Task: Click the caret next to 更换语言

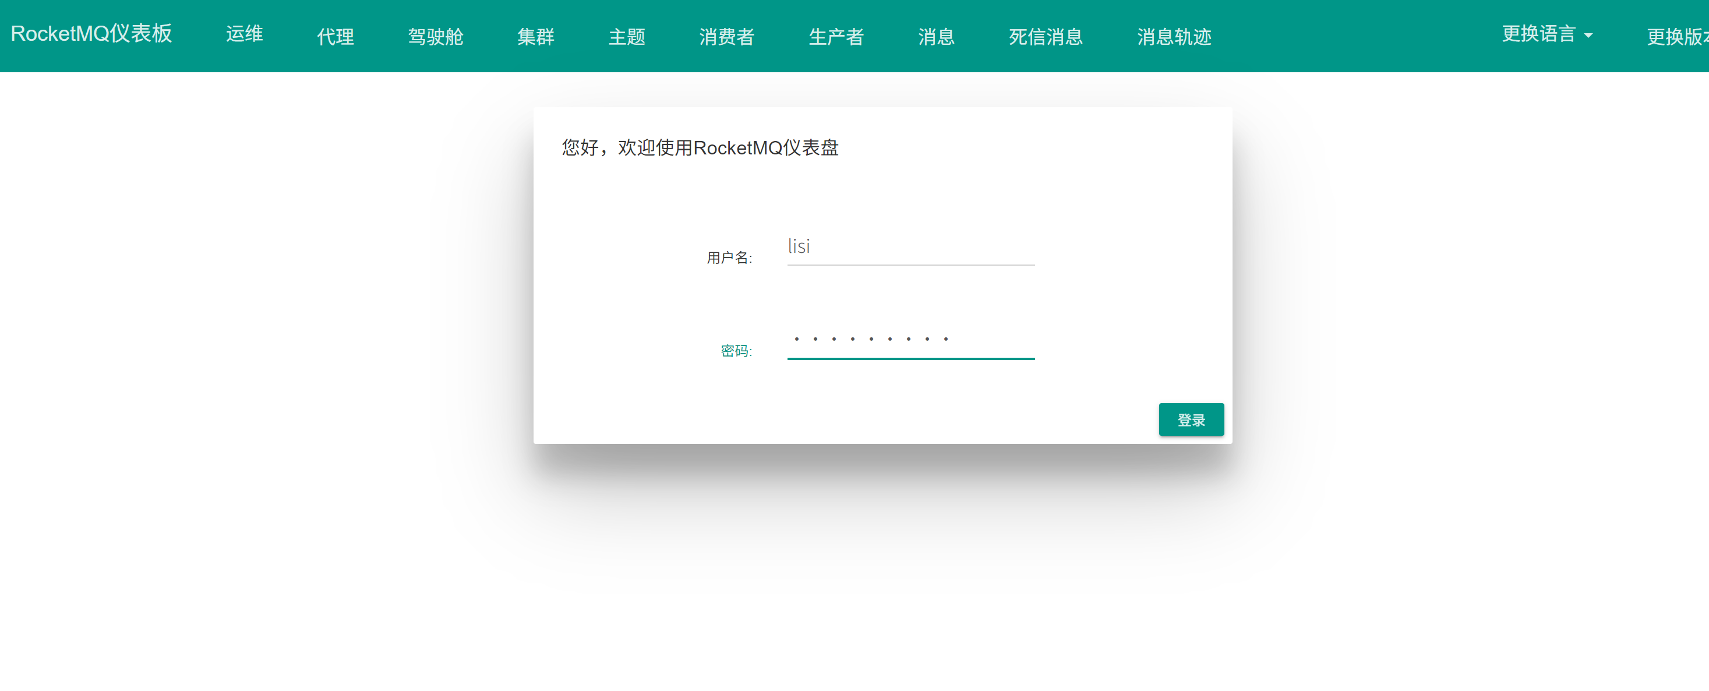Action: click(x=1588, y=36)
